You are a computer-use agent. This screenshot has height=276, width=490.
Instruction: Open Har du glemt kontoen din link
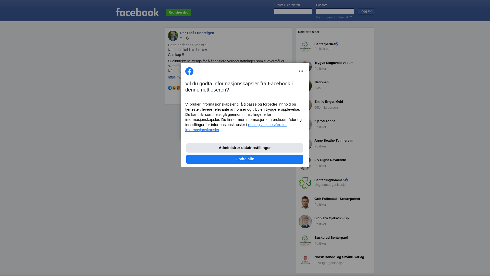334,17
